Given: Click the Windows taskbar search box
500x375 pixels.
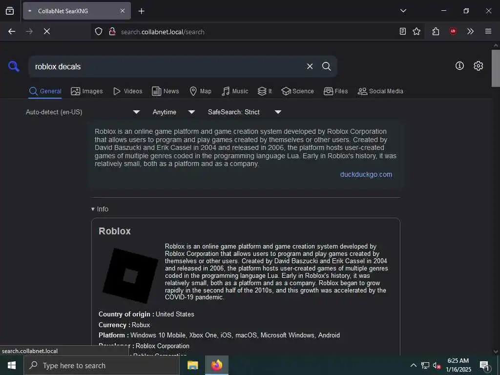Looking at the screenshot, I should point(102,365).
